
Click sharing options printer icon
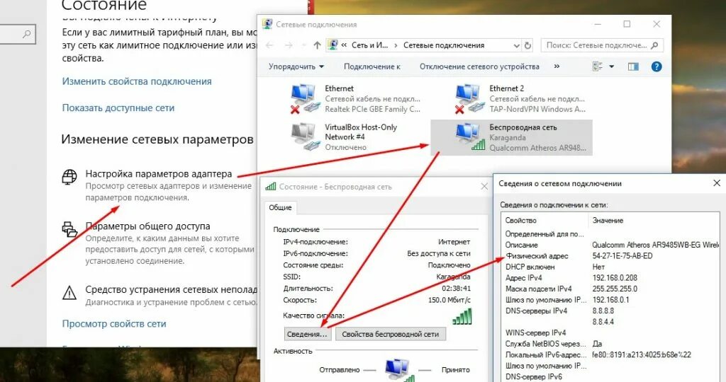coord(69,229)
